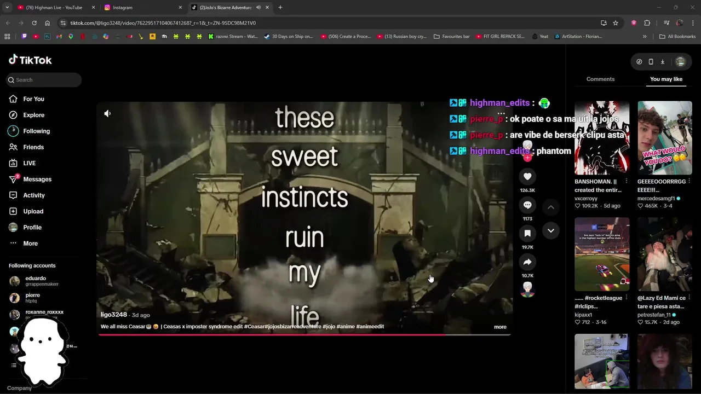Image resolution: width=701 pixels, height=394 pixels.
Task: Like the video with the heart icon
Action: [x=527, y=176]
